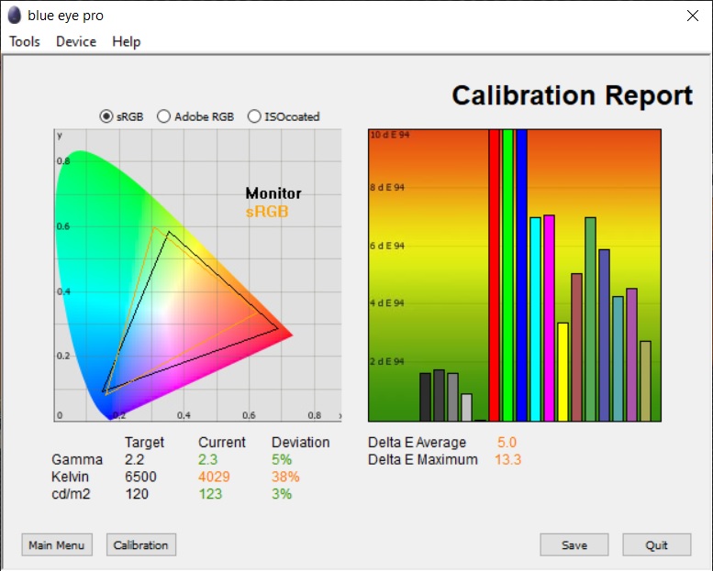Click the magenta Delta E bar
The width and height of the screenshot is (713, 571).
tap(549, 318)
